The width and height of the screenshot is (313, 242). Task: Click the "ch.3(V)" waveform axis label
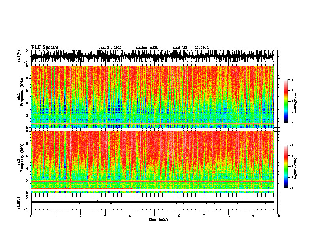point(19,203)
